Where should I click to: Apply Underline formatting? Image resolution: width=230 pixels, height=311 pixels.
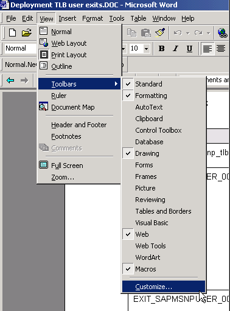(x=189, y=49)
